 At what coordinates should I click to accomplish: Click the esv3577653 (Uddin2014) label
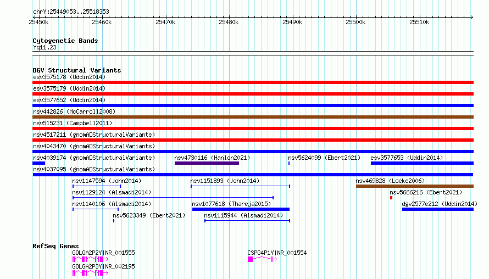coord(407,158)
